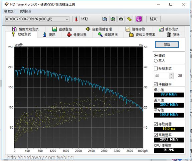Increase the GB value with up stepper
Screen dimensions: 192x161
click(x=171, y=74)
